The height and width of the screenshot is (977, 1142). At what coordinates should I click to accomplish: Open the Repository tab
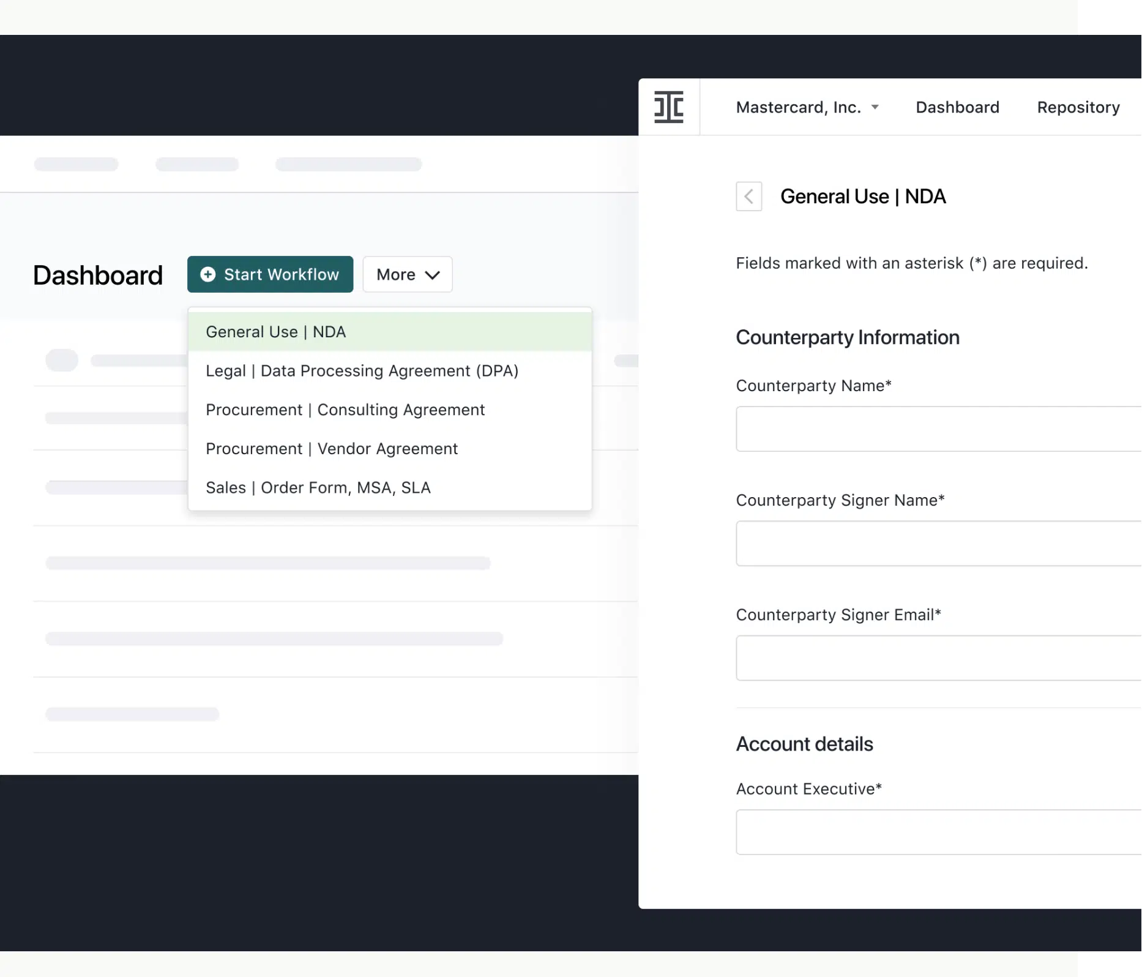[1078, 107]
